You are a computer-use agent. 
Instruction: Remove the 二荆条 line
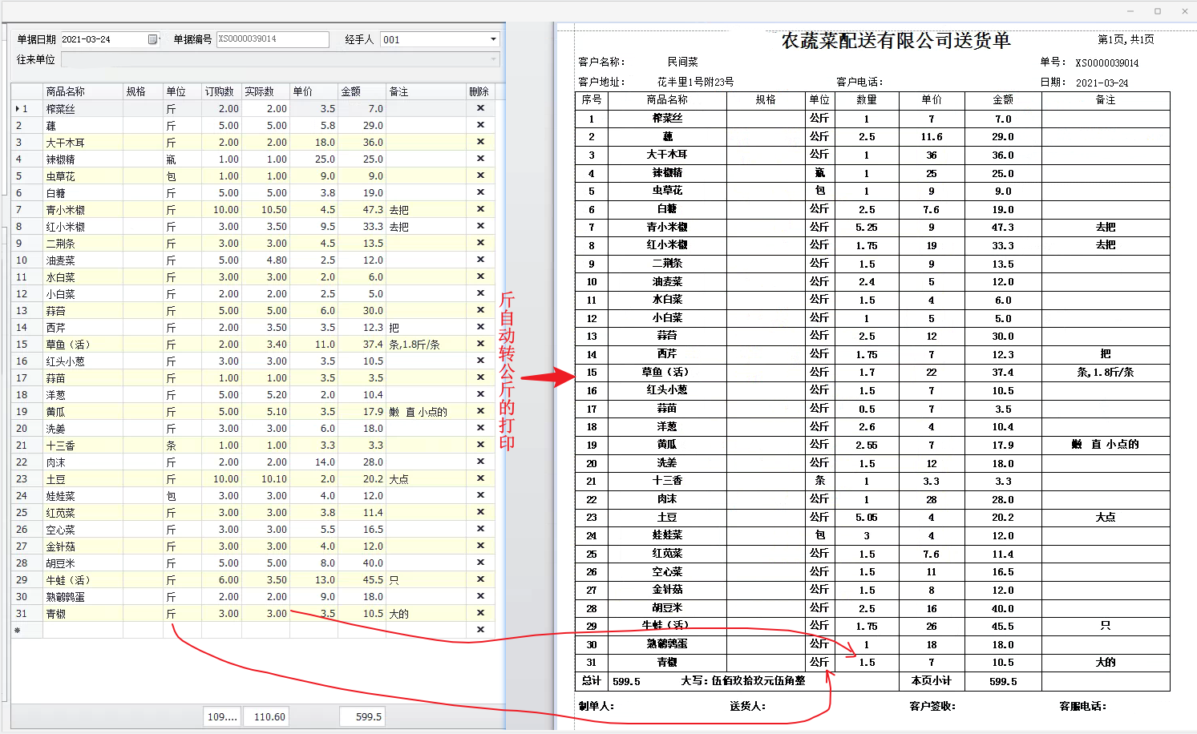pos(480,243)
